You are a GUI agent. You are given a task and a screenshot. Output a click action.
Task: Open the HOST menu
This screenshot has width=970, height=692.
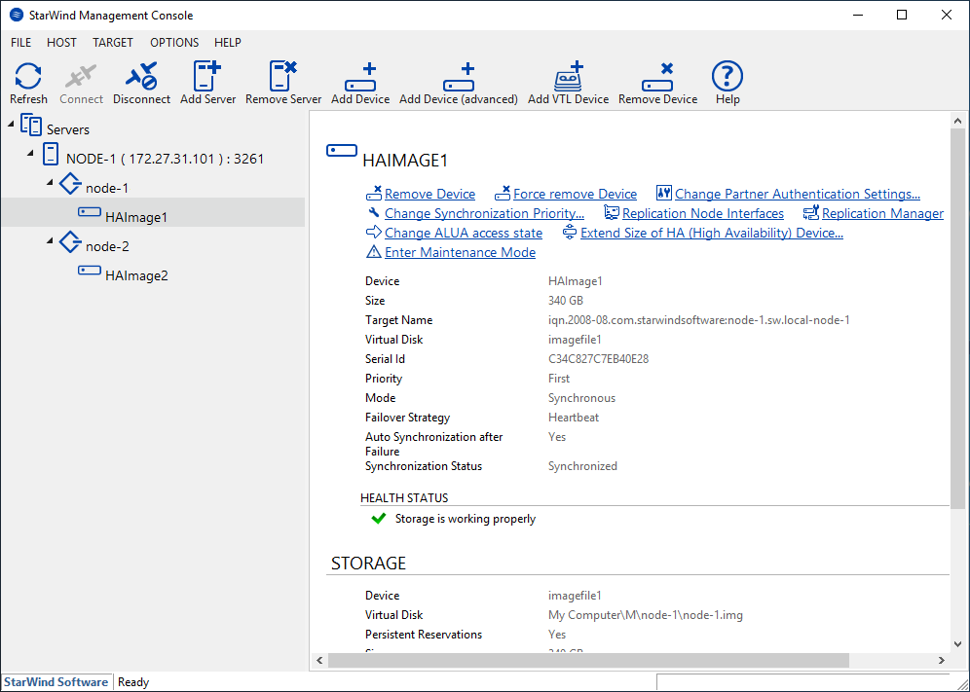click(62, 43)
